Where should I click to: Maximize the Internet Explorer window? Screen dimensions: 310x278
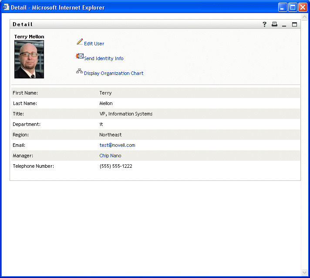coord(293,7)
